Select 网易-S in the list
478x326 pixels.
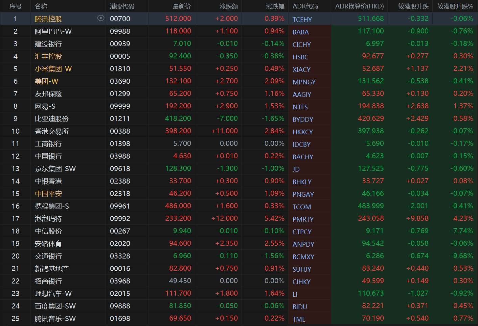click(45, 106)
